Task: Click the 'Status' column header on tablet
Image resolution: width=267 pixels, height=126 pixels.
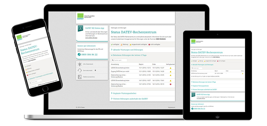Action: click(x=242, y=71)
